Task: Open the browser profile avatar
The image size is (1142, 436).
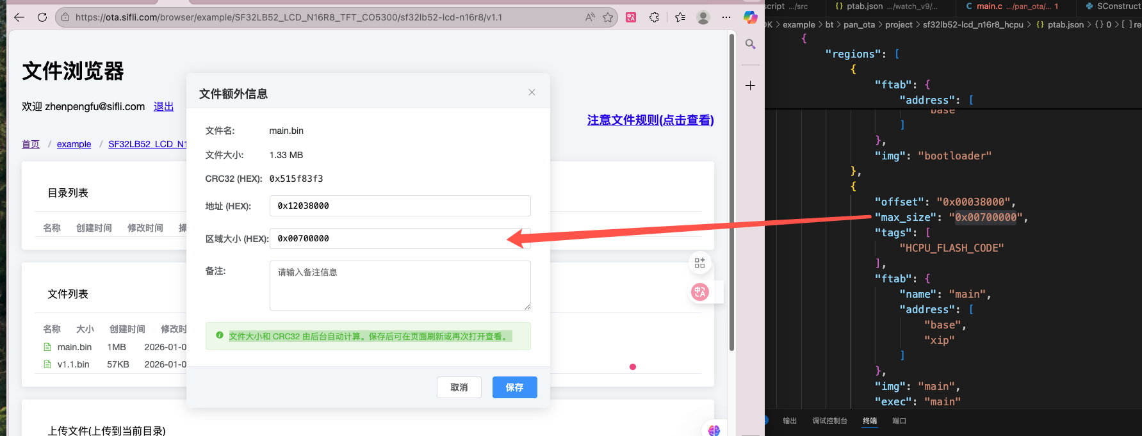Action: point(703,17)
